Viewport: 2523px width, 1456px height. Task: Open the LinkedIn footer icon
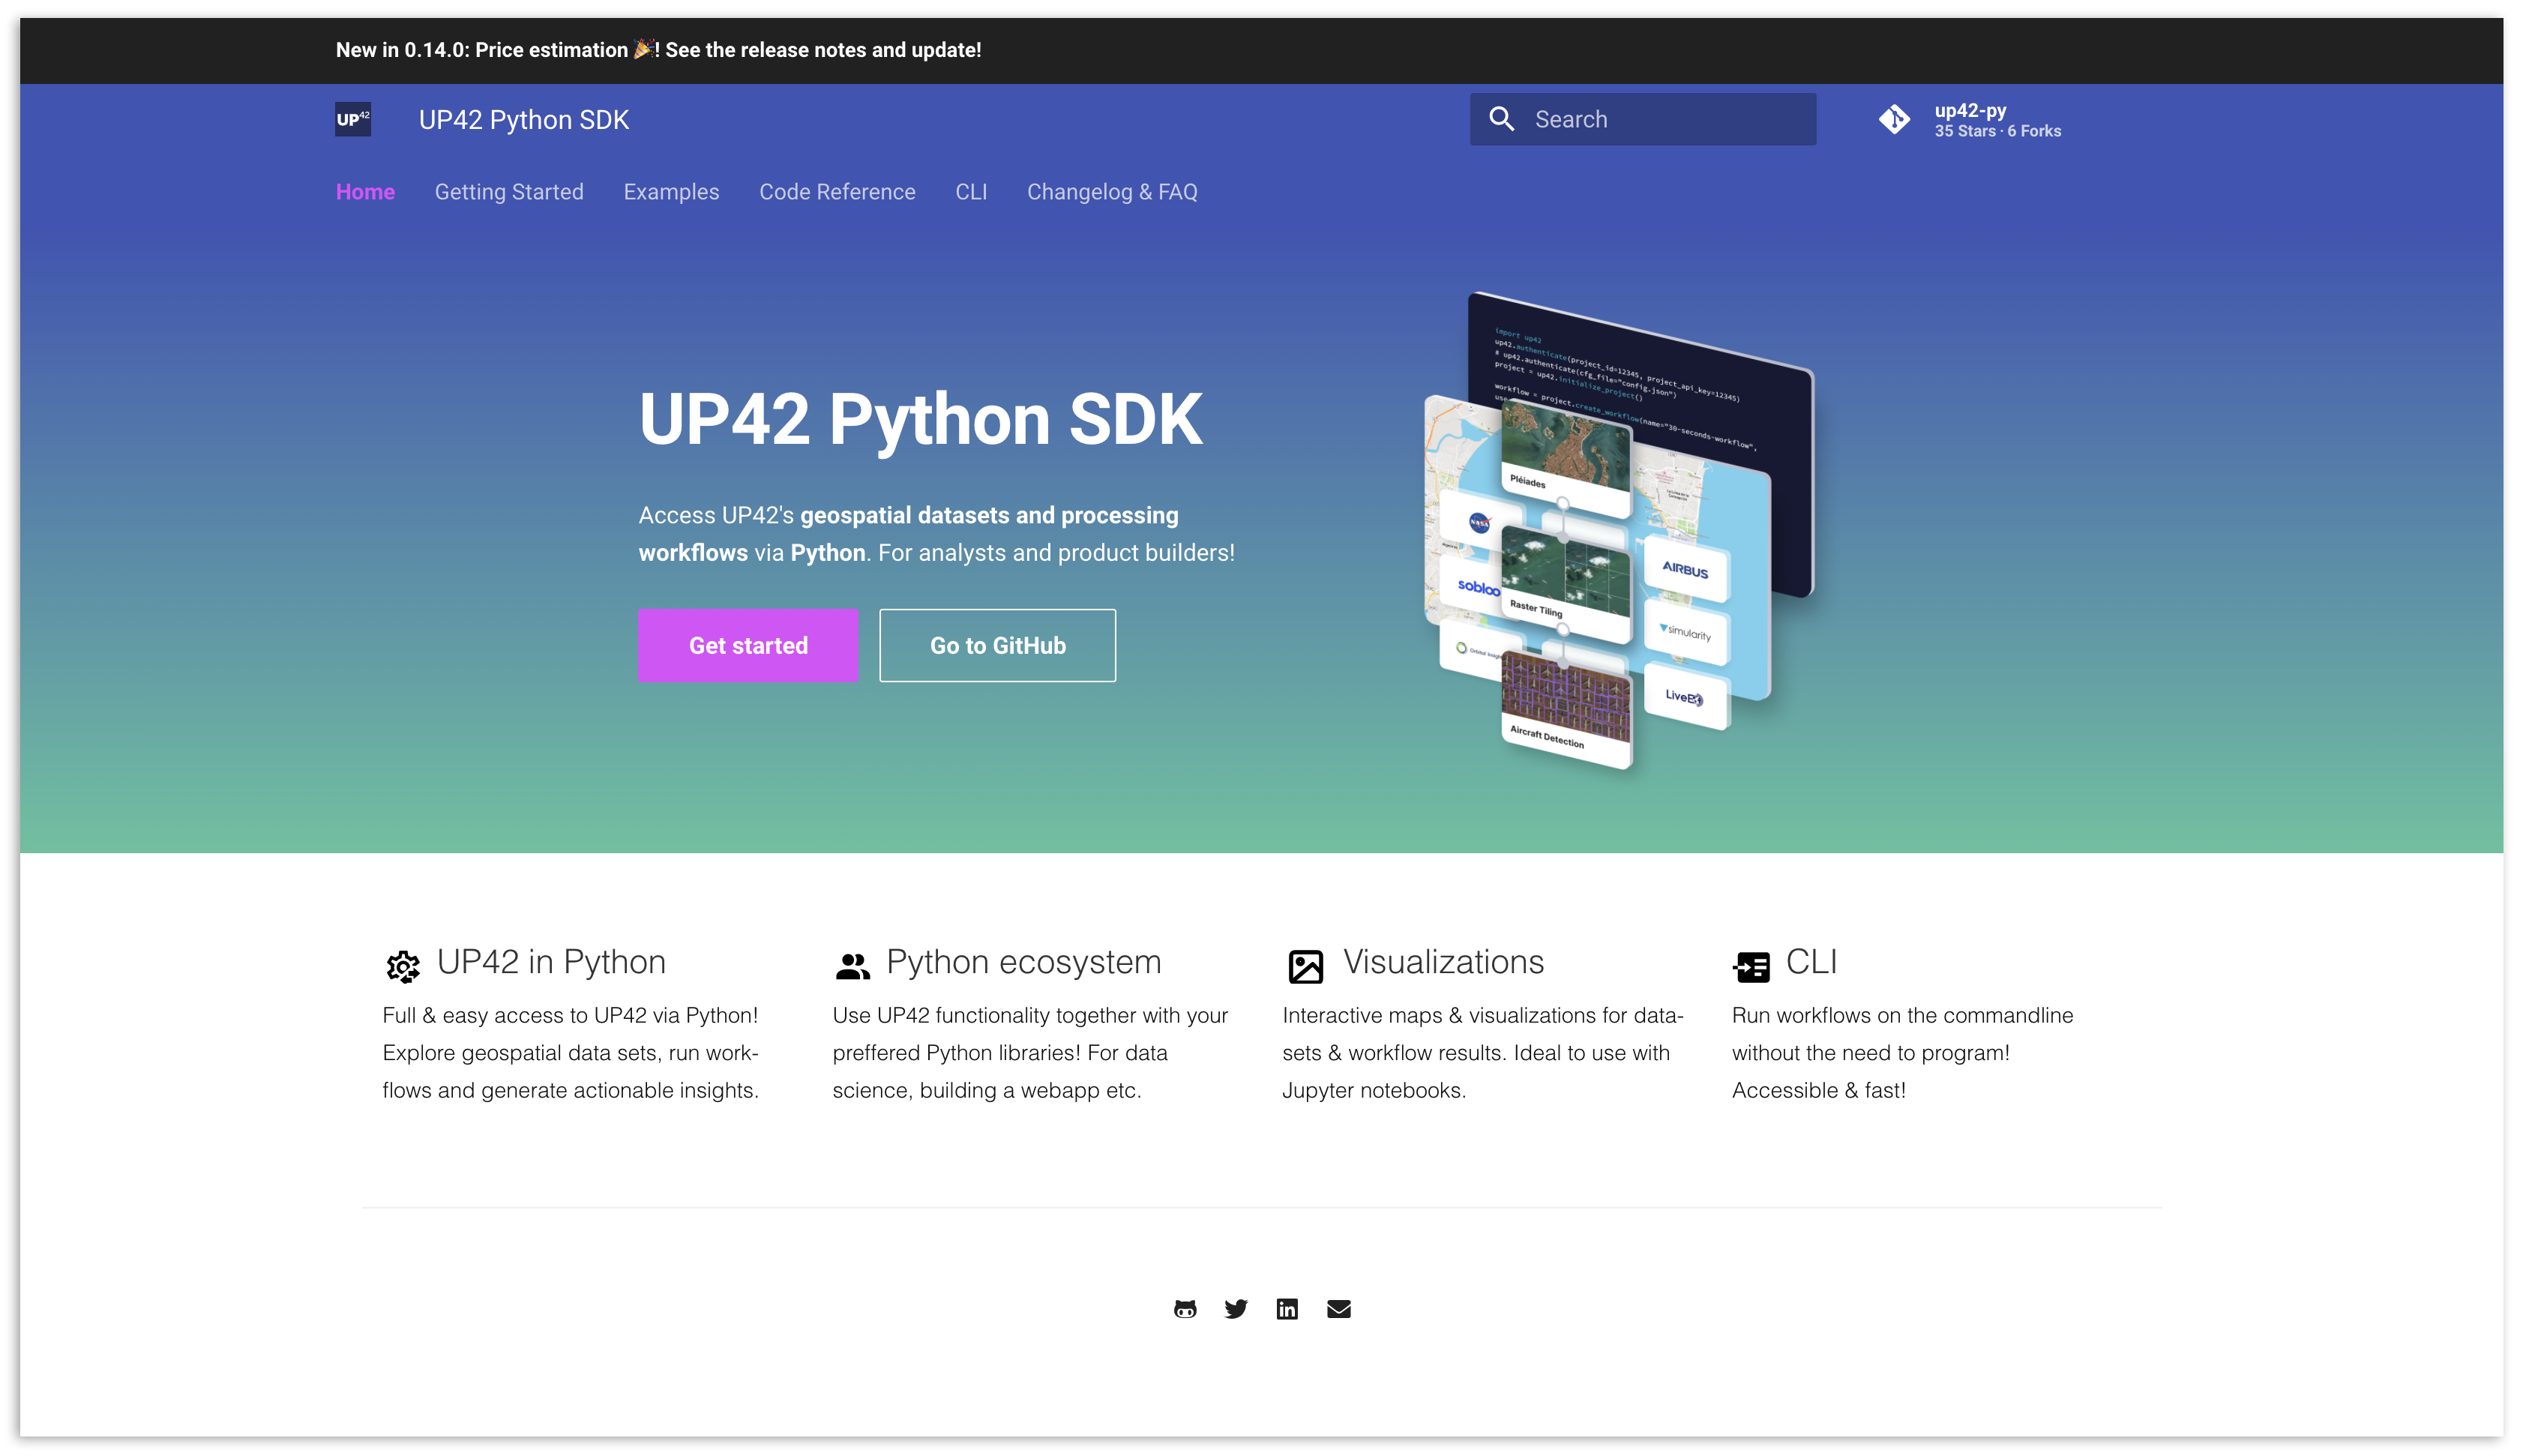tap(1287, 1309)
